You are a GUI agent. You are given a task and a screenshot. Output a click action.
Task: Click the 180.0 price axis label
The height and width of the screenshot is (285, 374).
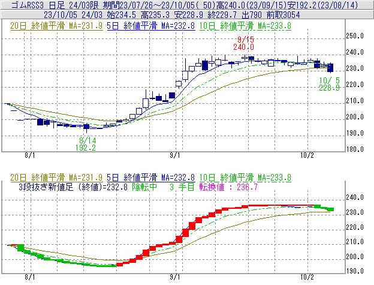pyautogui.click(x=355, y=149)
